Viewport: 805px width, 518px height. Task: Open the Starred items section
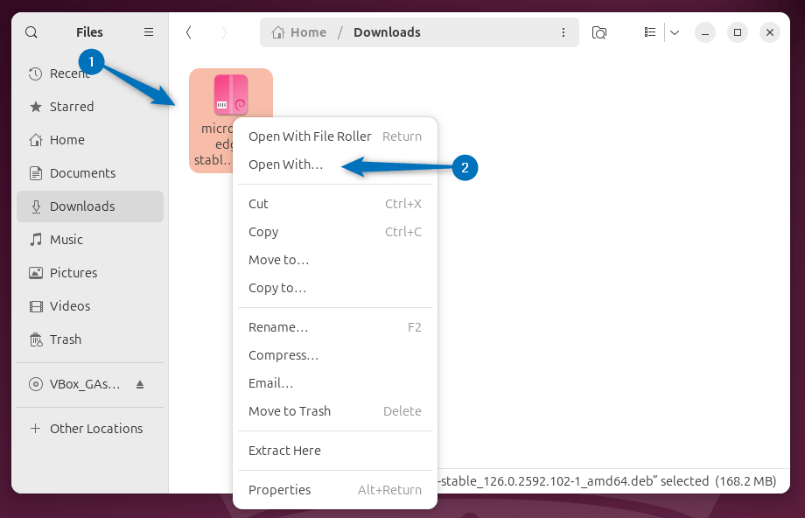coord(71,107)
